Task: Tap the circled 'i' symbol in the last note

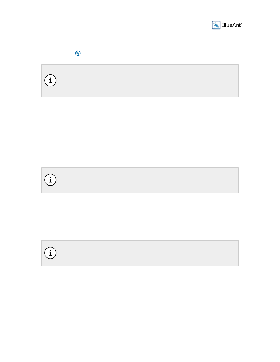Action: point(50,253)
